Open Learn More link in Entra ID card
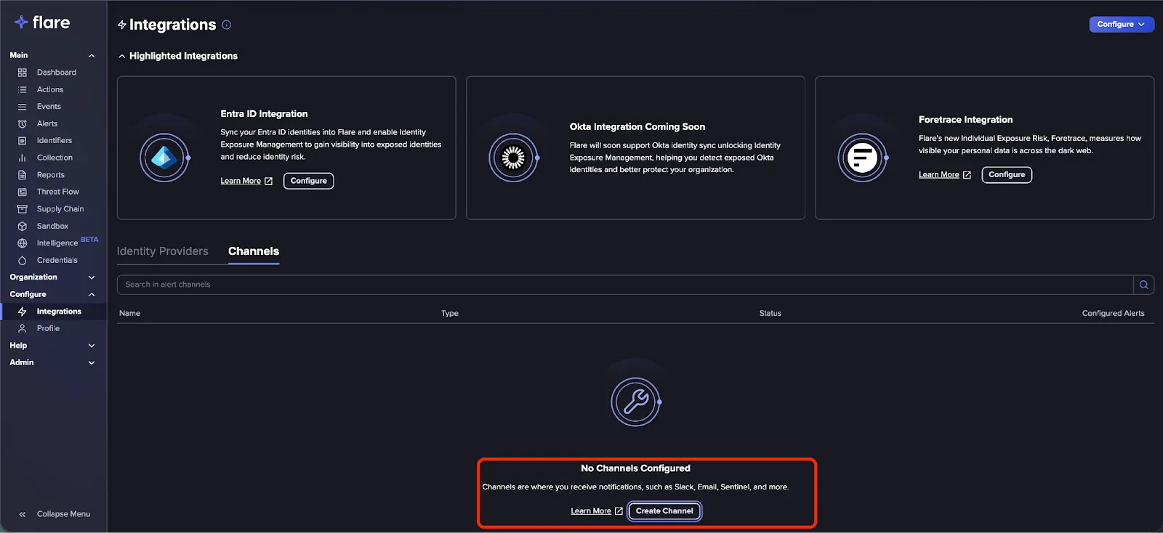Screen dimensions: 1163x533 246,181
